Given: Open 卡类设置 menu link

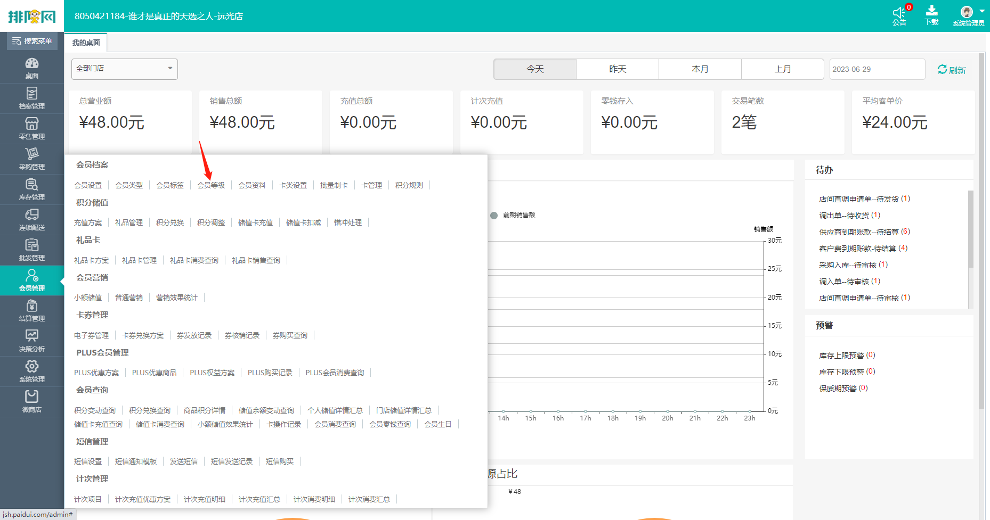Looking at the screenshot, I should pos(293,185).
